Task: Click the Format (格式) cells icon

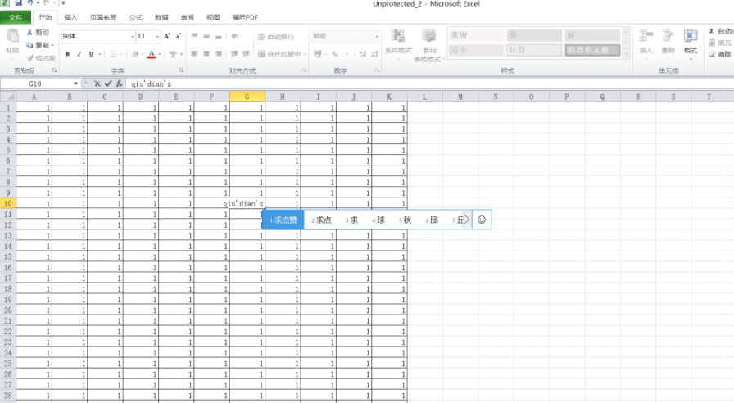Action: tap(691, 41)
